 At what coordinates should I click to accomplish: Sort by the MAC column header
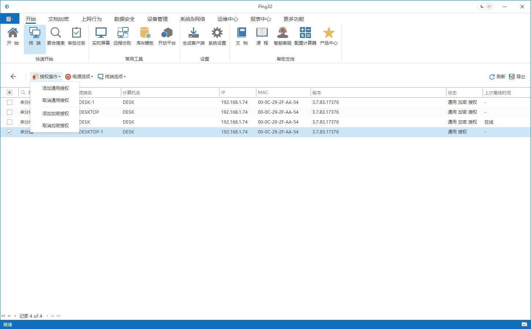click(x=283, y=92)
